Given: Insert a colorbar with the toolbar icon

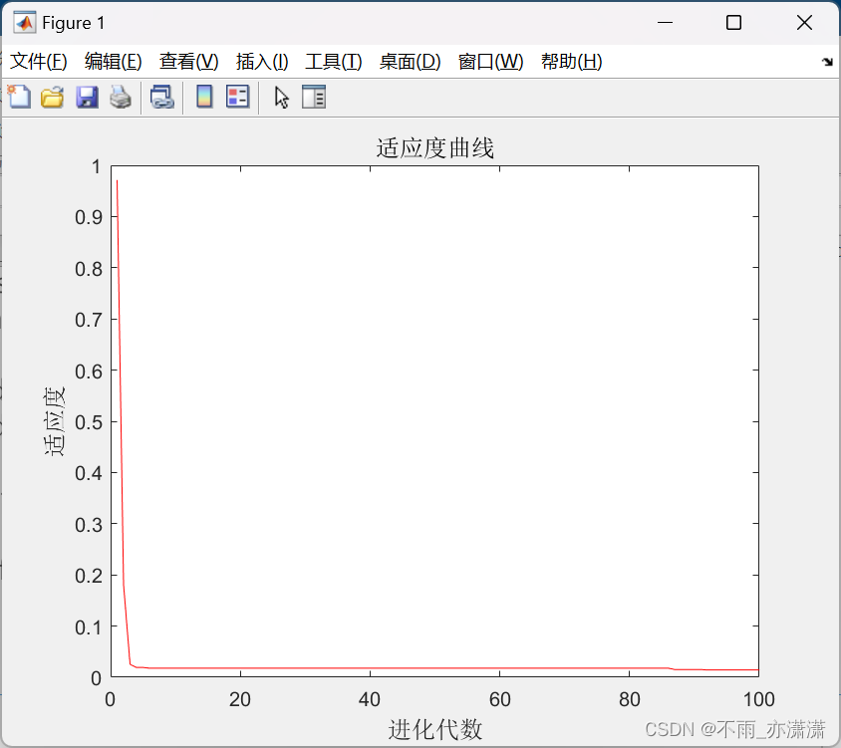Looking at the screenshot, I should pos(204,97).
